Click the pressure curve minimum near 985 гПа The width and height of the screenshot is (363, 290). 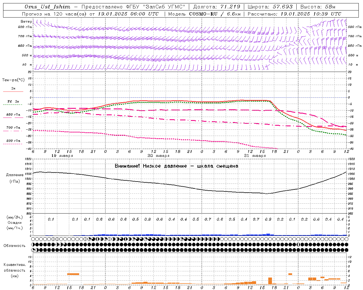pos(267,194)
